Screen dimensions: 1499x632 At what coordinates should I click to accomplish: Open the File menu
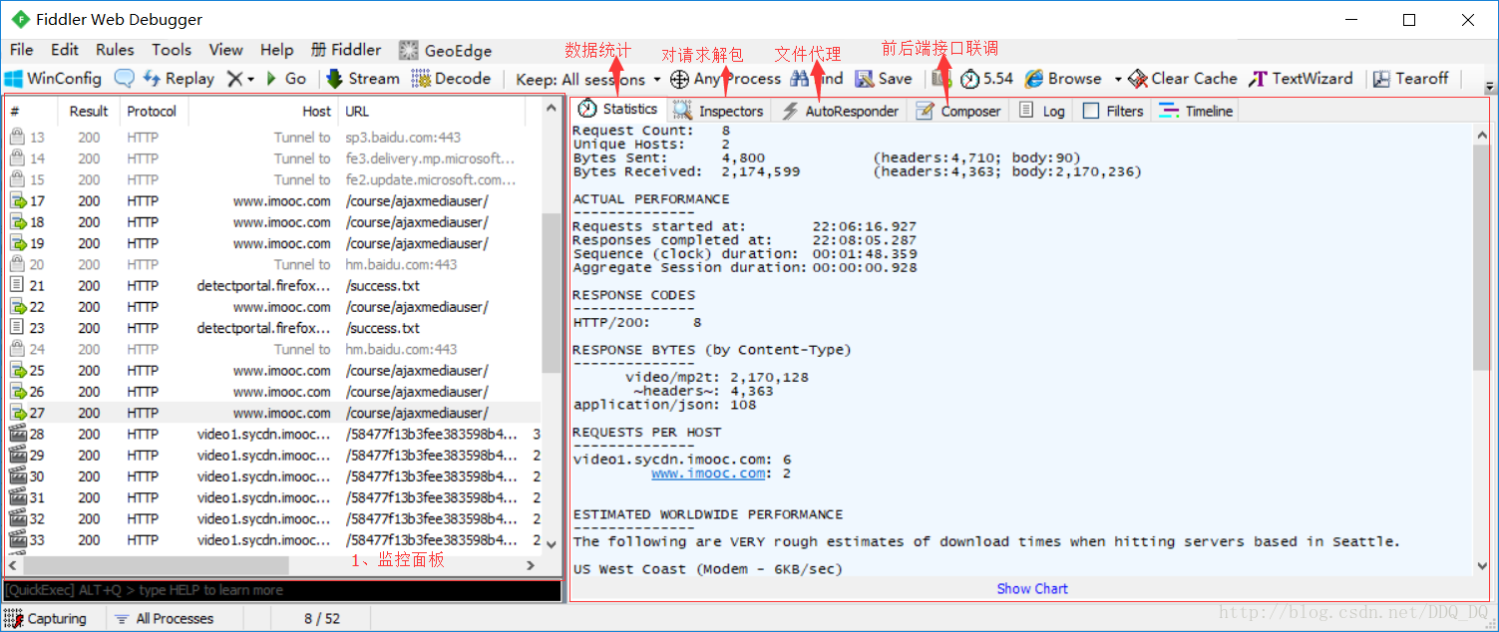[x=21, y=50]
